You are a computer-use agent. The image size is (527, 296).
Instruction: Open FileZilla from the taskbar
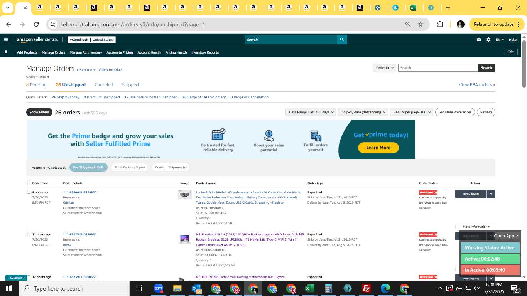pyautogui.click(x=366, y=288)
